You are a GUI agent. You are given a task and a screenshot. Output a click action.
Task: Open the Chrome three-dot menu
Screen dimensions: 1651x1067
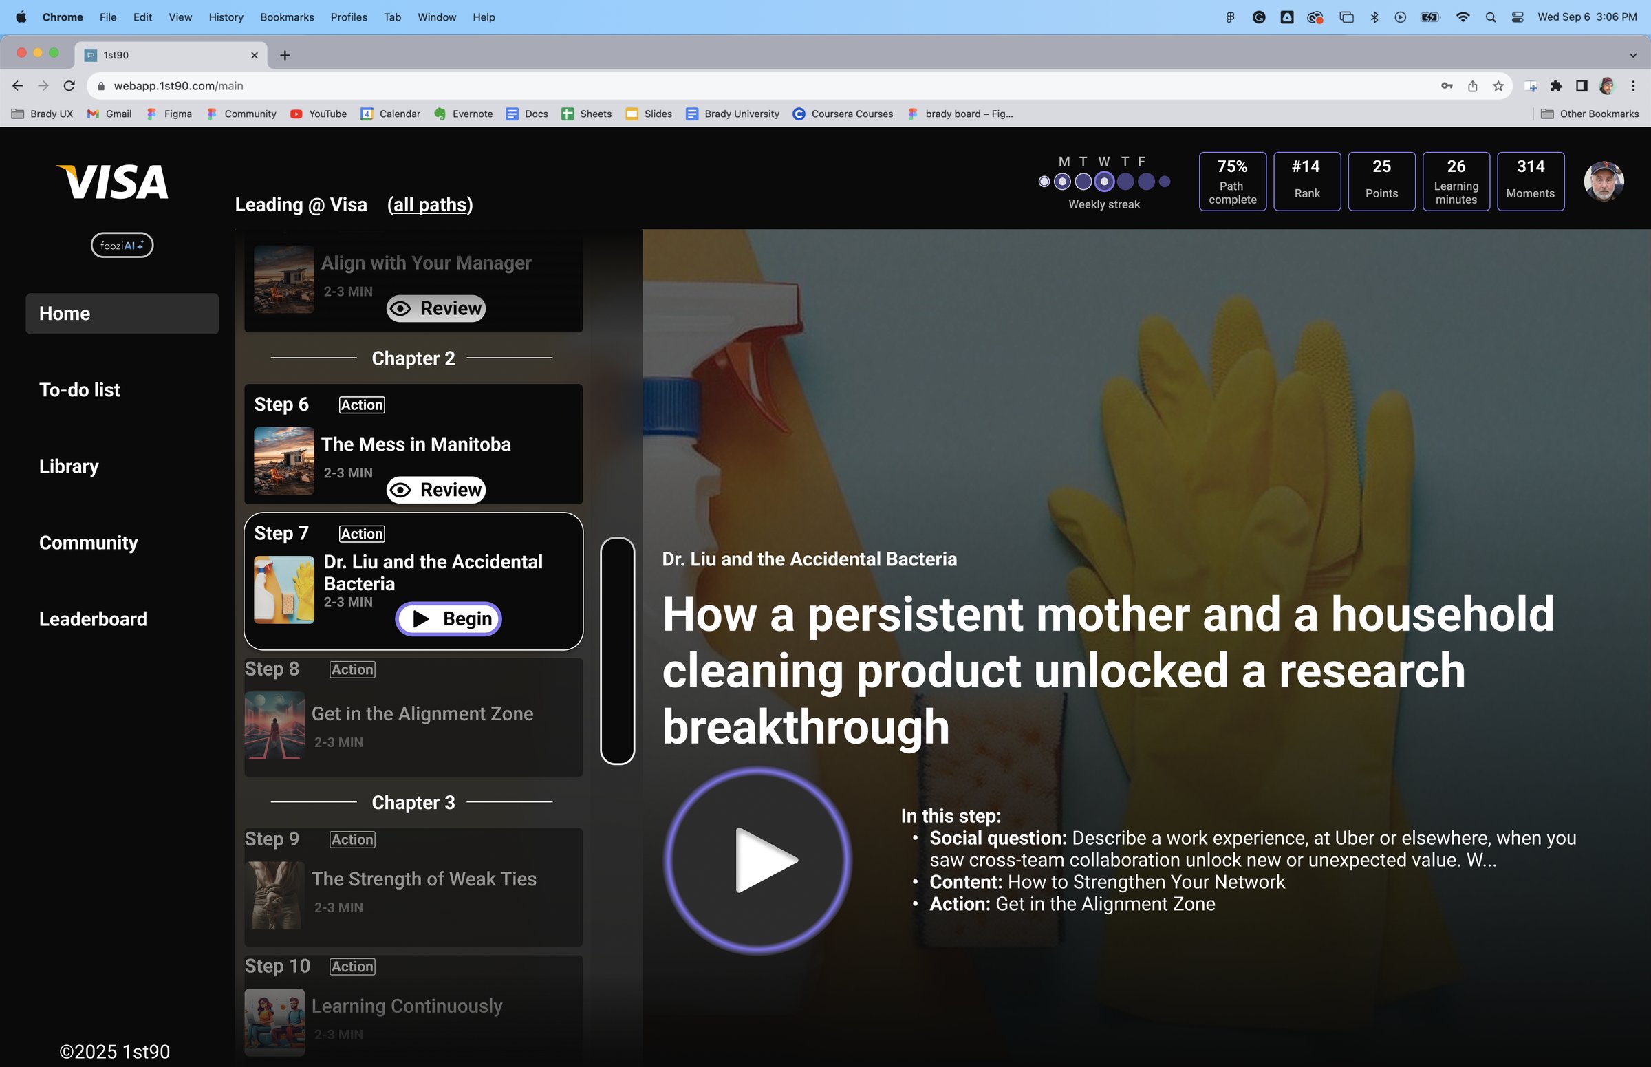tap(1633, 86)
